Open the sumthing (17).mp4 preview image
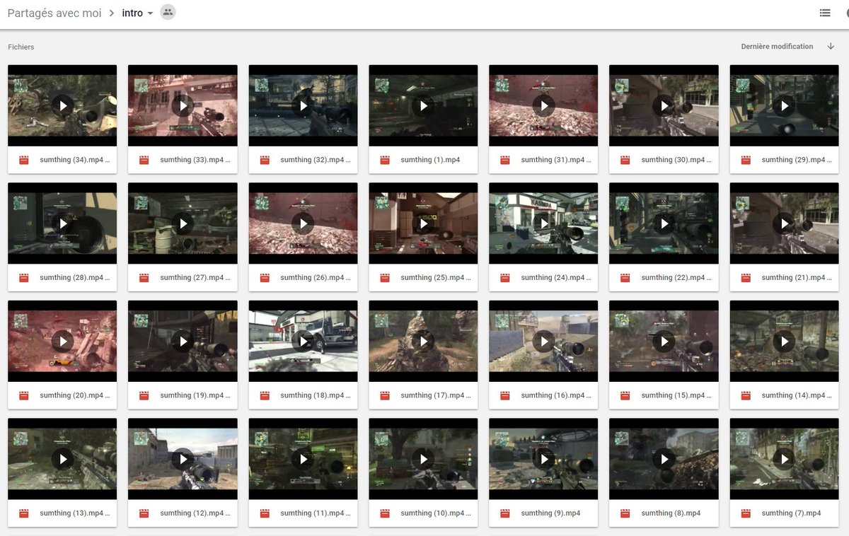 pos(423,342)
